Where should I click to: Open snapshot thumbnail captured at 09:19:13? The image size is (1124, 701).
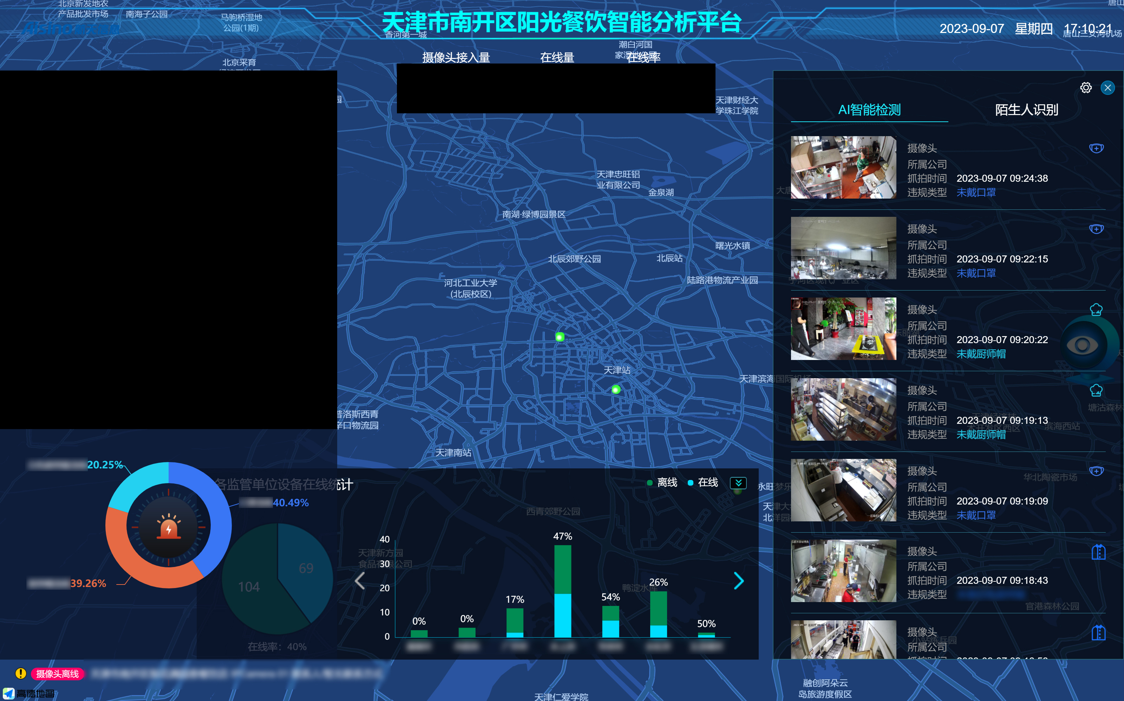[843, 409]
